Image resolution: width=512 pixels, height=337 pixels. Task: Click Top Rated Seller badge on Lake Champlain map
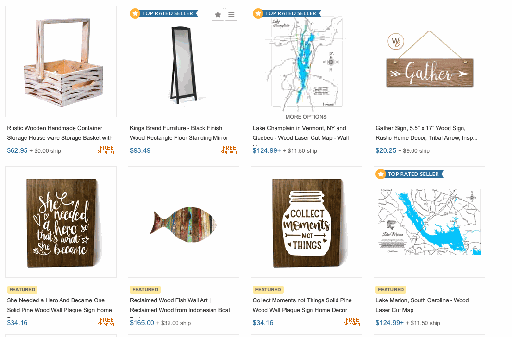(287, 13)
